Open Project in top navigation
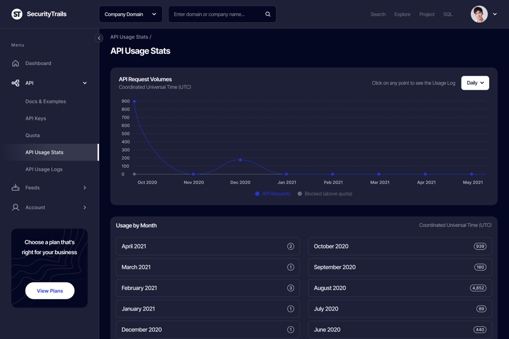Image resolution: width=509 pixels, height=339 pixels. pyautogui.click(x=427, y=14)
